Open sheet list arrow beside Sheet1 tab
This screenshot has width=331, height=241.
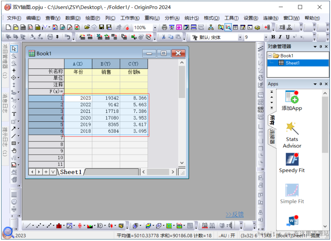[53, 172]
